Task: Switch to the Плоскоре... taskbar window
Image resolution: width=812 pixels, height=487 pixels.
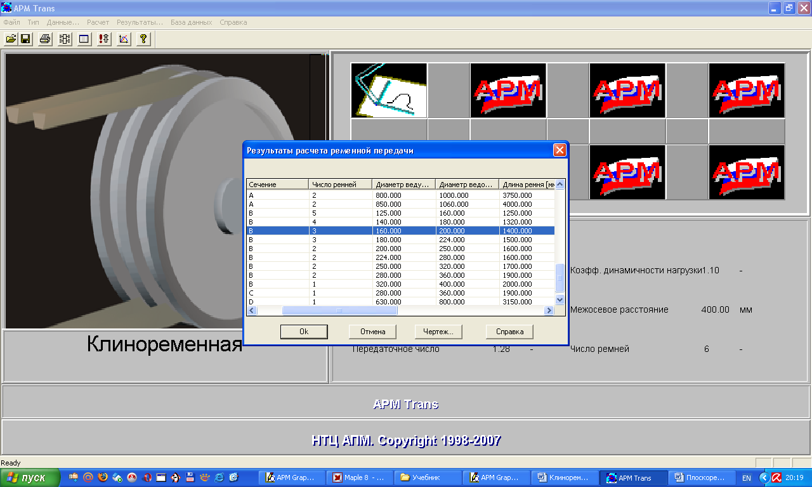Action: 702,477
